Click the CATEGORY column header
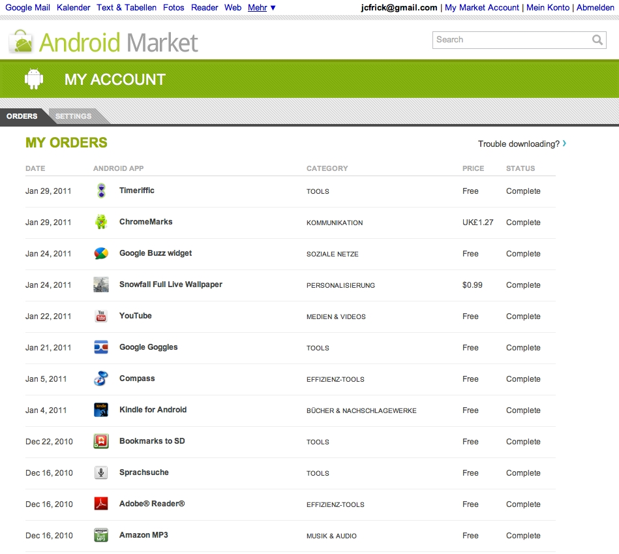The height and width of the screenshot is (554, 619). tap(327, 168)
